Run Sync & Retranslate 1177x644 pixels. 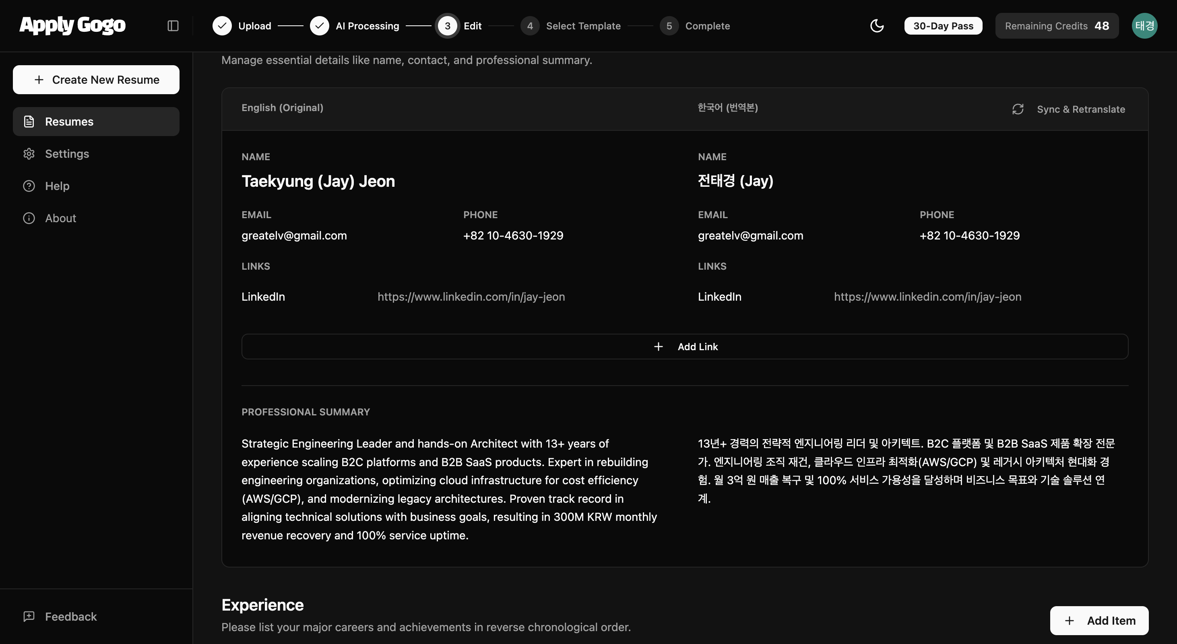(1081, 109)
